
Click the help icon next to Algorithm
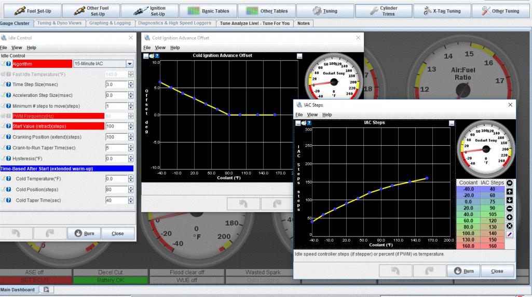coord(9,64)
